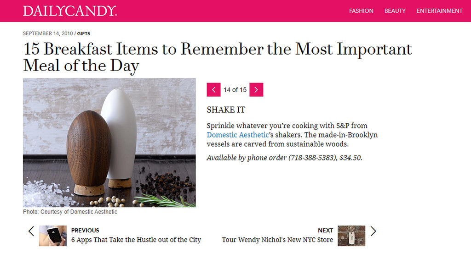Click the Gifts category link
This screenshot has height=264, width=471.
[84, 34]
